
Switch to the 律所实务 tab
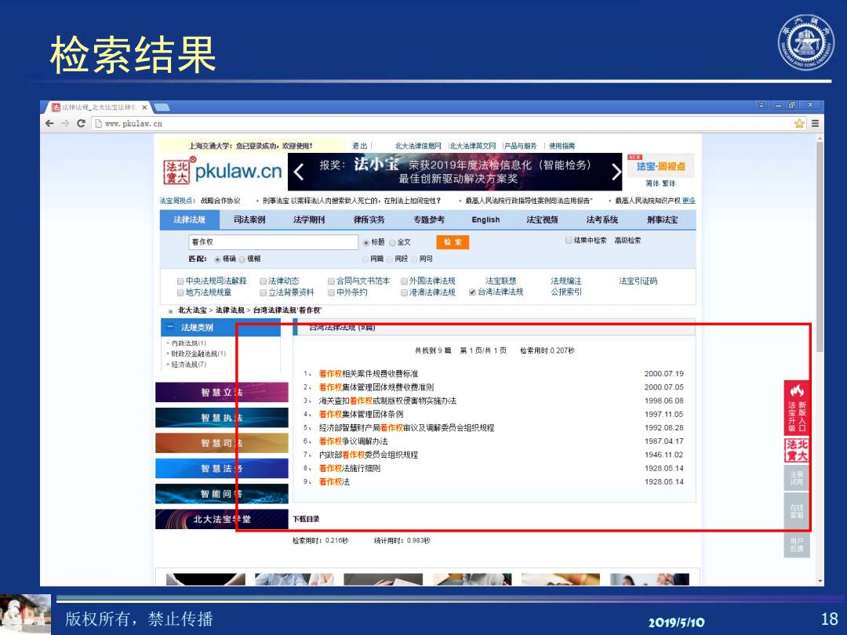click(x=369, y=220)
